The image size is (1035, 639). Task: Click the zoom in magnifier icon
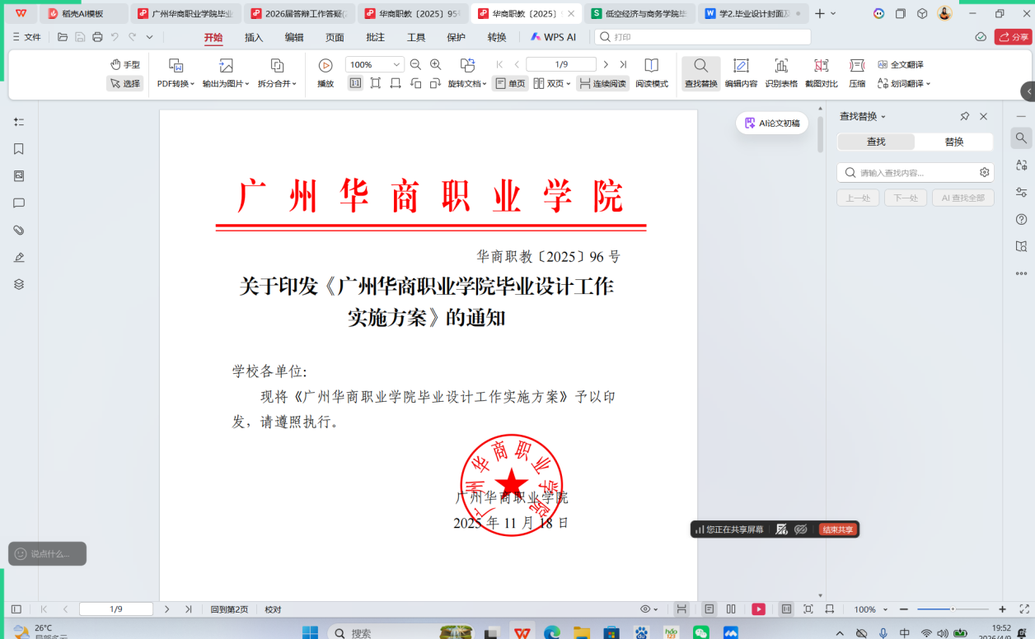click(436, 64)
